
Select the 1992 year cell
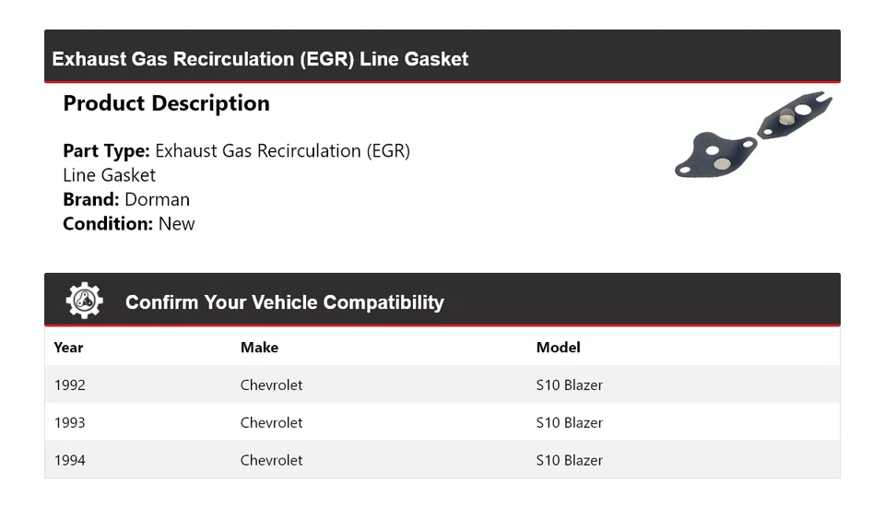pyautogui.click(x=70, y=384)
